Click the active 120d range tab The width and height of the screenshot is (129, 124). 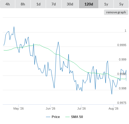pos(89,4)
